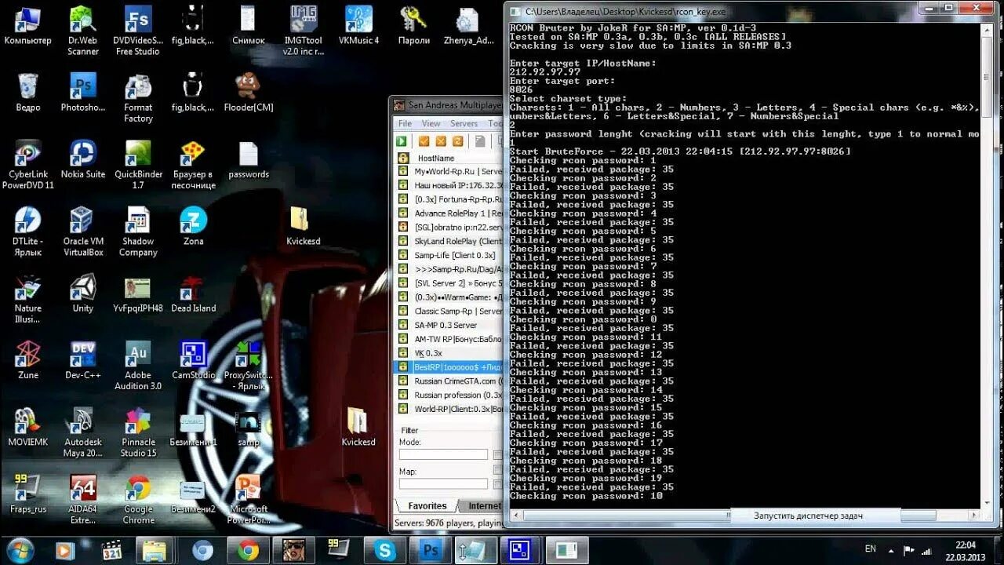Viewport: 1004px width, 565px height.
Task: Open the Adobe Audition 3.0 icon
Action: 138,365
